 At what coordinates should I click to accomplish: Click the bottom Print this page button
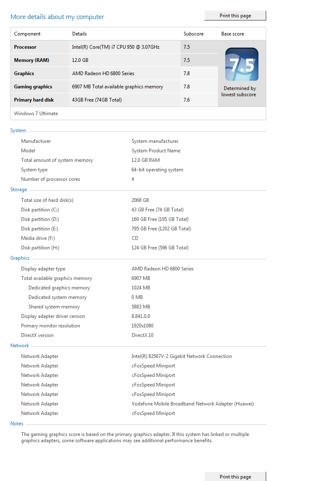235,476
